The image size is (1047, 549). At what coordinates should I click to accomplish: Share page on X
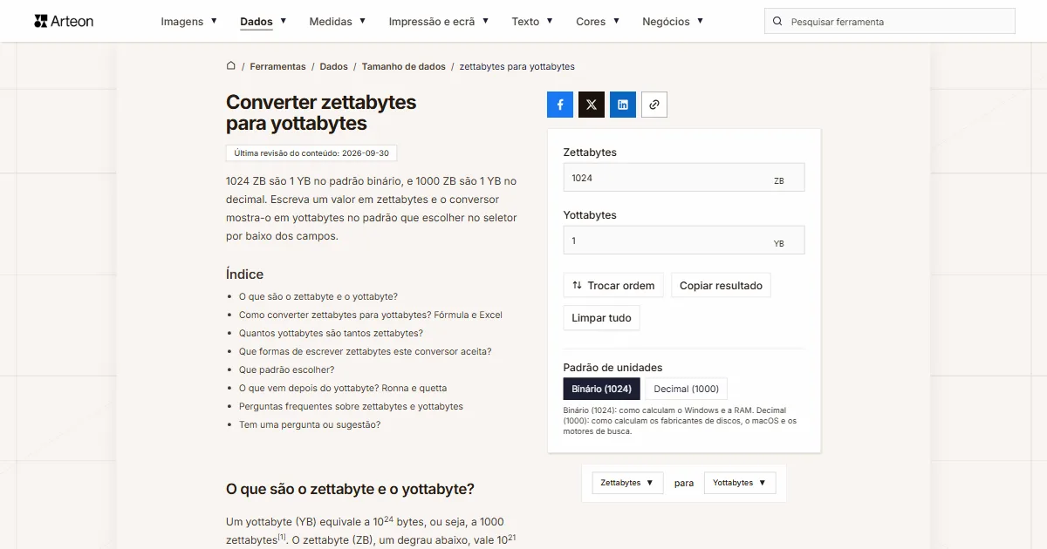[592, 105]
